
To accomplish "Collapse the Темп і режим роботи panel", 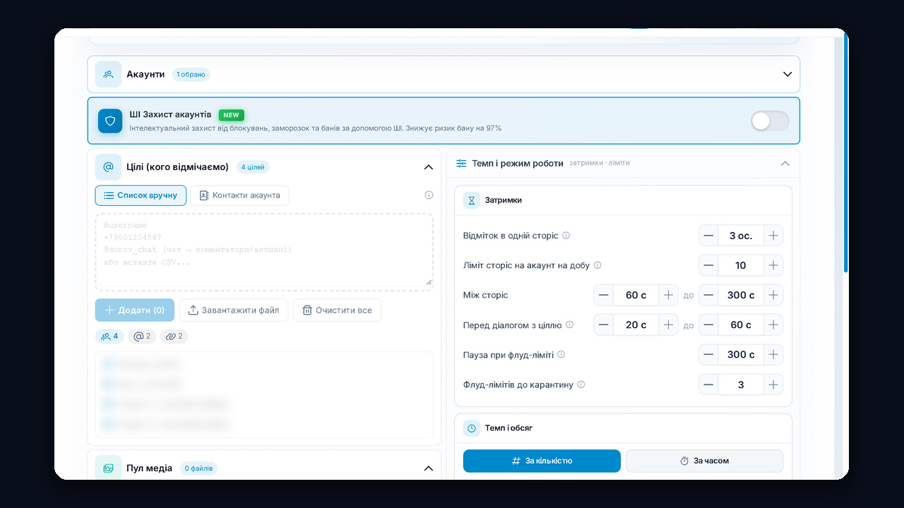I will click(785, 163).
